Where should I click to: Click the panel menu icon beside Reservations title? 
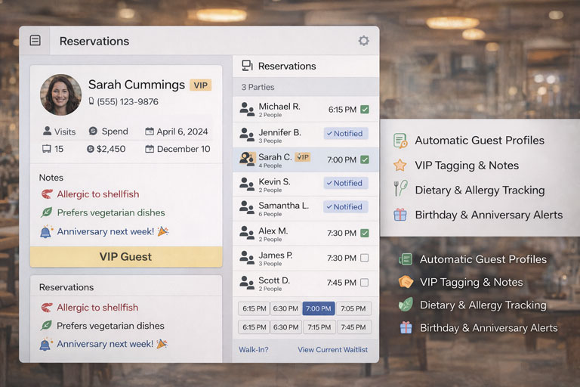35,41
